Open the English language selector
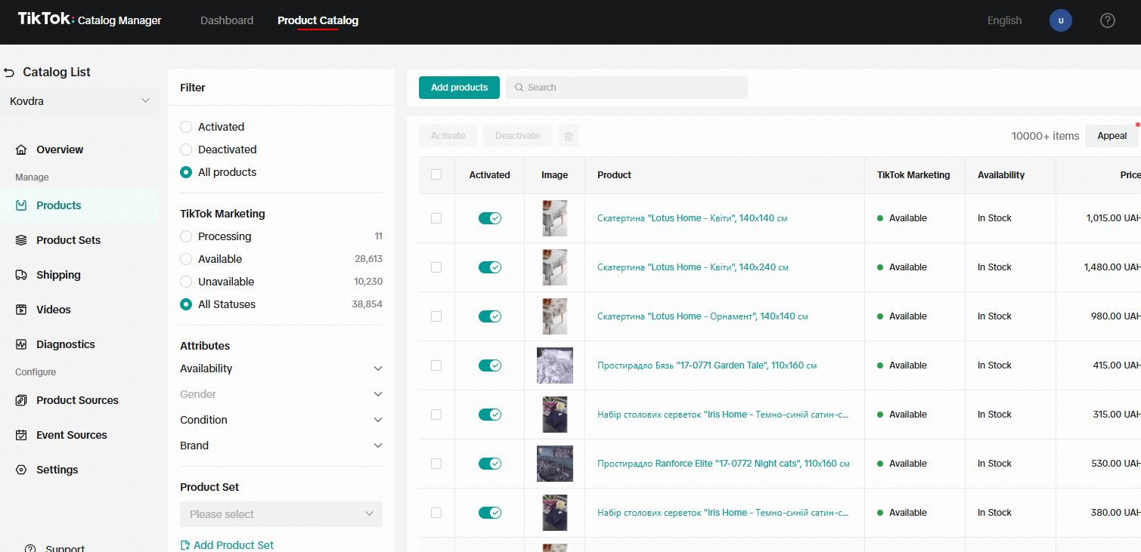Image resolution: width=1141 pixels, height=552 pixels. [x=1004, y=20]
